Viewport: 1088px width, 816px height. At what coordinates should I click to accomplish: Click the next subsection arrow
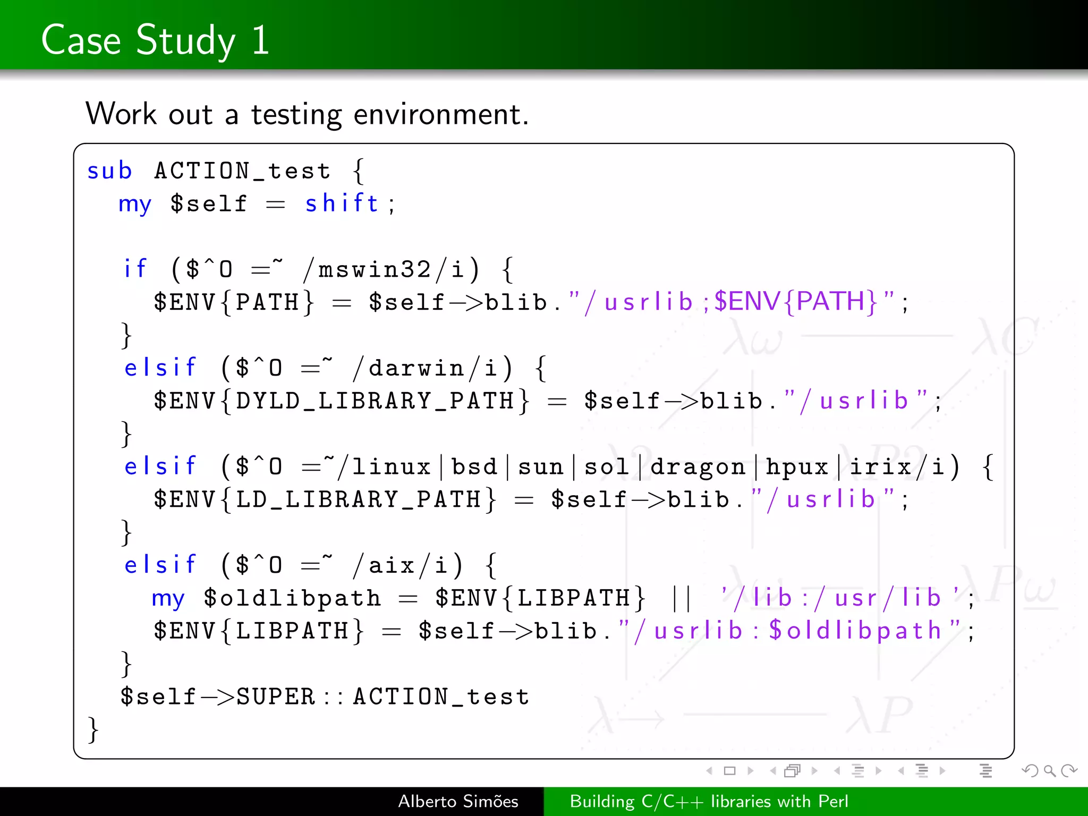[879, 771]
